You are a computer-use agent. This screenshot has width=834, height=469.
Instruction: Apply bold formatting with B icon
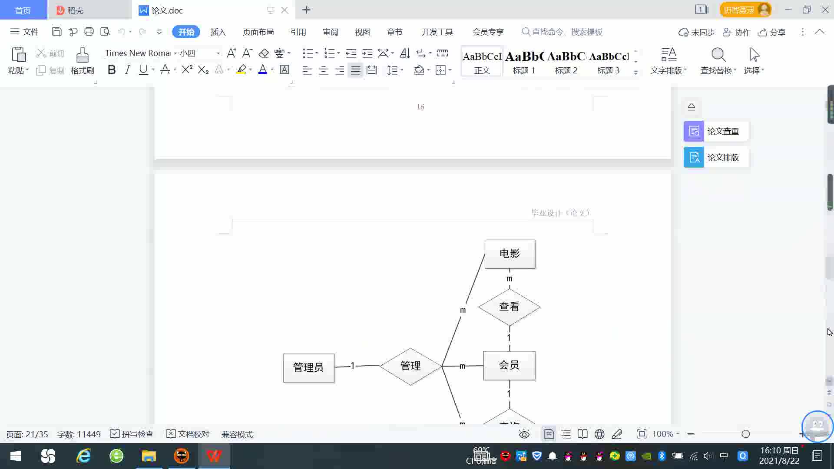tap(112, 70)
